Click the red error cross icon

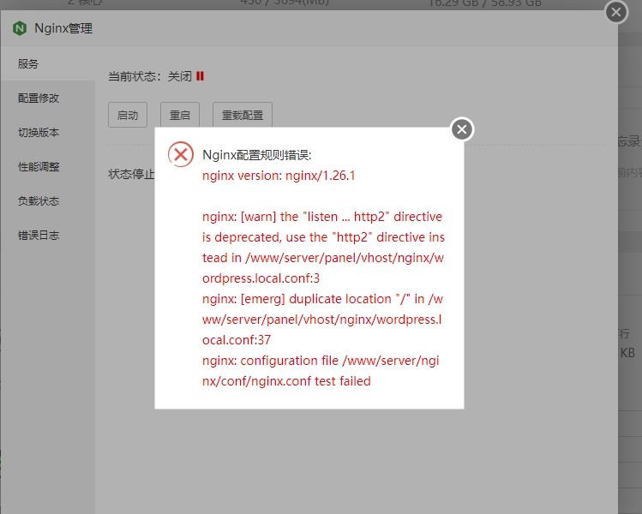coord(181,154)
